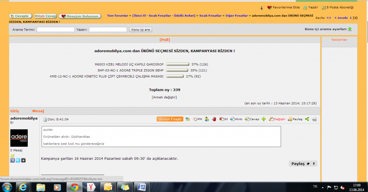Click the email envelope icon on post
Screen dimensions: 368x192
[x=188, y=119]
